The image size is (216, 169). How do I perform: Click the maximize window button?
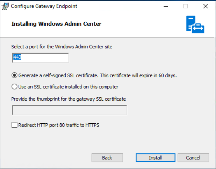pos(185,6)
